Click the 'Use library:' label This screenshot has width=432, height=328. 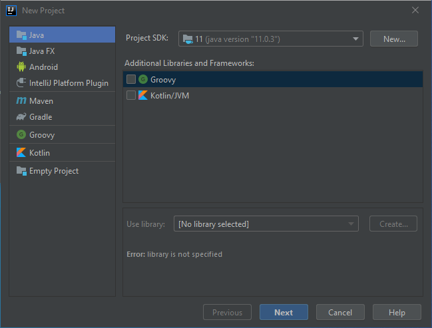[146, 224]
